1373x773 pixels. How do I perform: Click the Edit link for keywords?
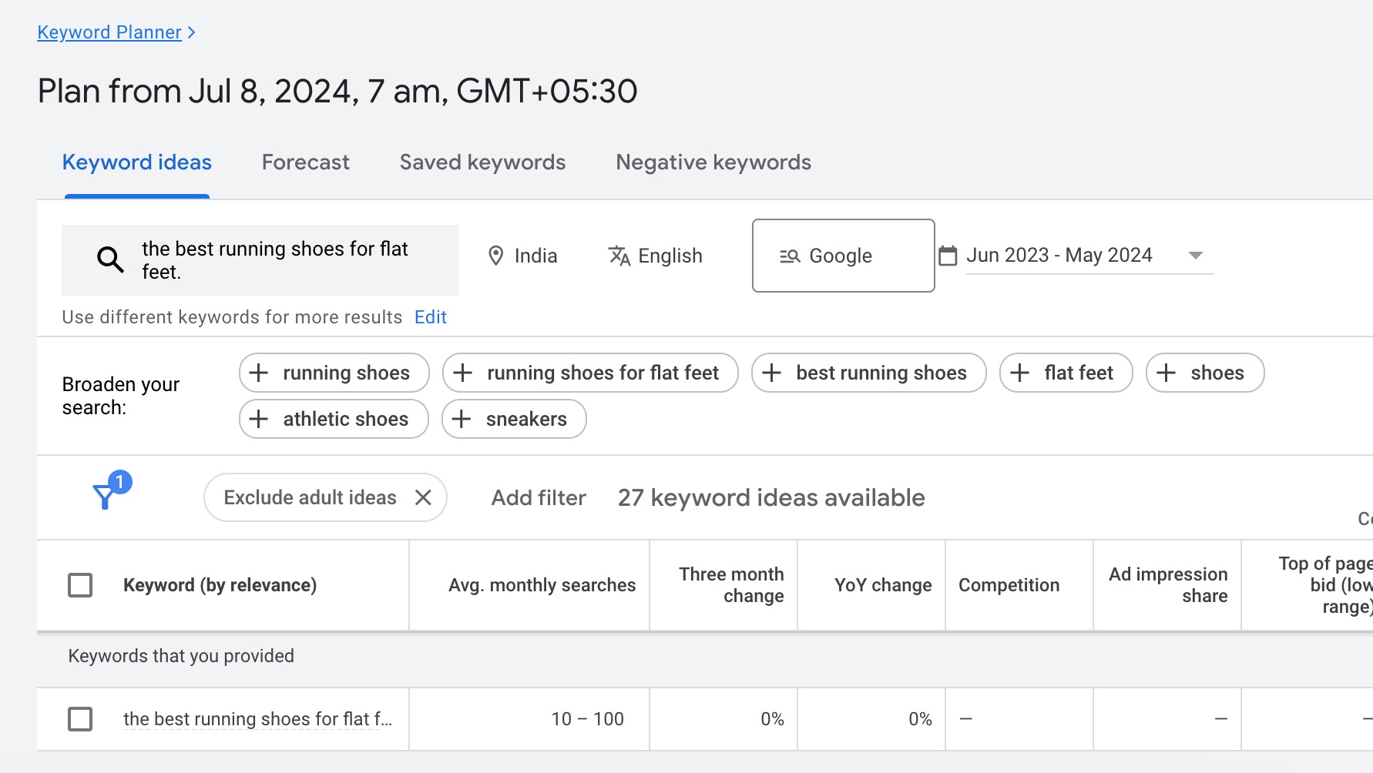[431, 317]
